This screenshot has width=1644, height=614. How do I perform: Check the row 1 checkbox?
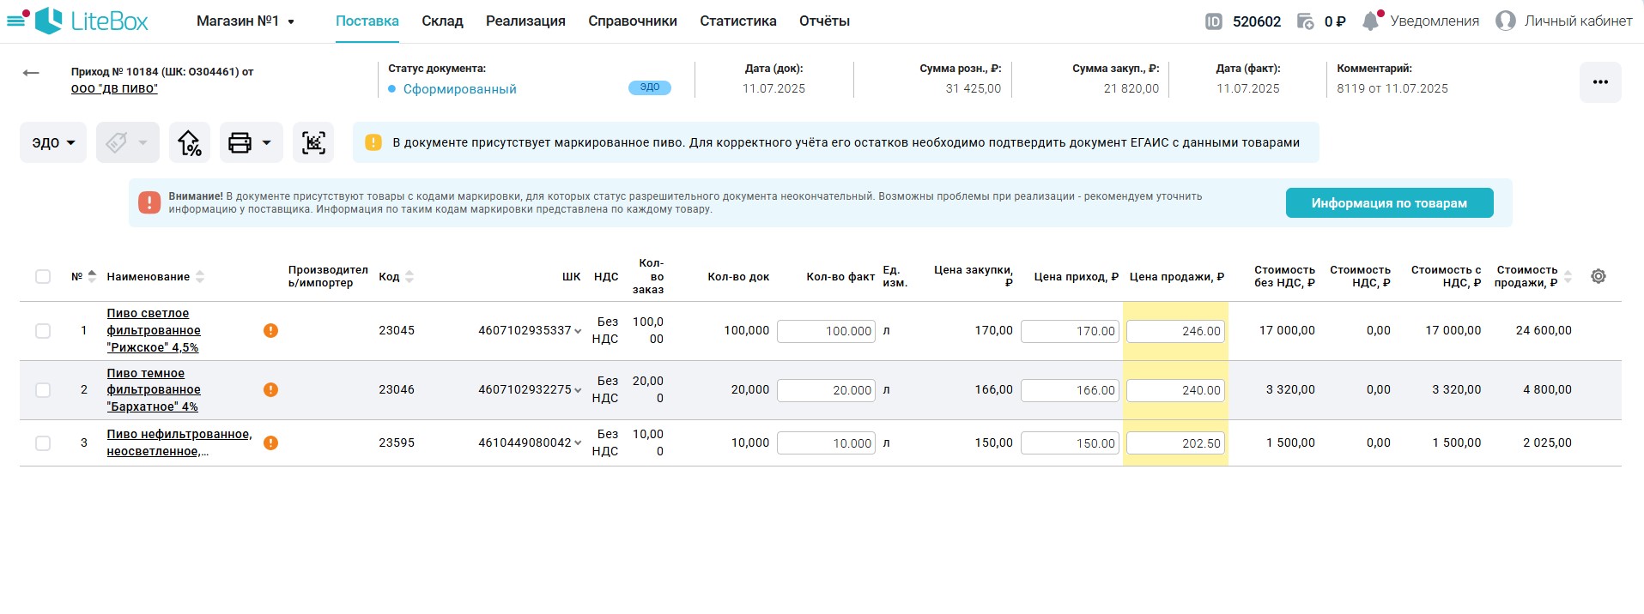43,331
